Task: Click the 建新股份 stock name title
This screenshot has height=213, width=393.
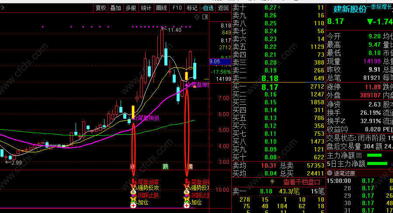Action: tap(350, 9)
